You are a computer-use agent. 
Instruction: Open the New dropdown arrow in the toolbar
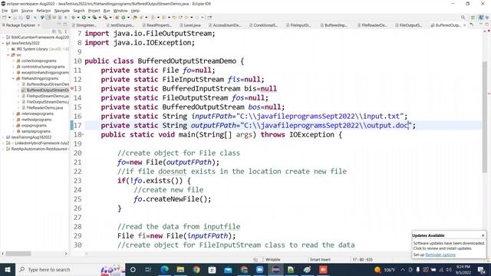click(x=8, y=18)
